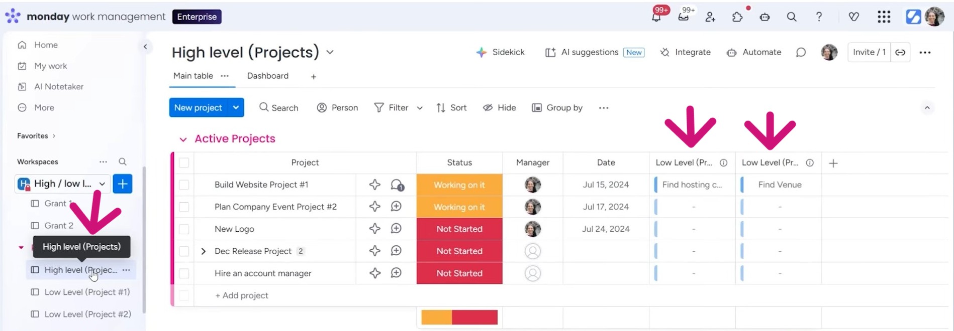Open the apps marketplace puzzle icon
This screenshot has height=331, width=954.
point(737,17)
